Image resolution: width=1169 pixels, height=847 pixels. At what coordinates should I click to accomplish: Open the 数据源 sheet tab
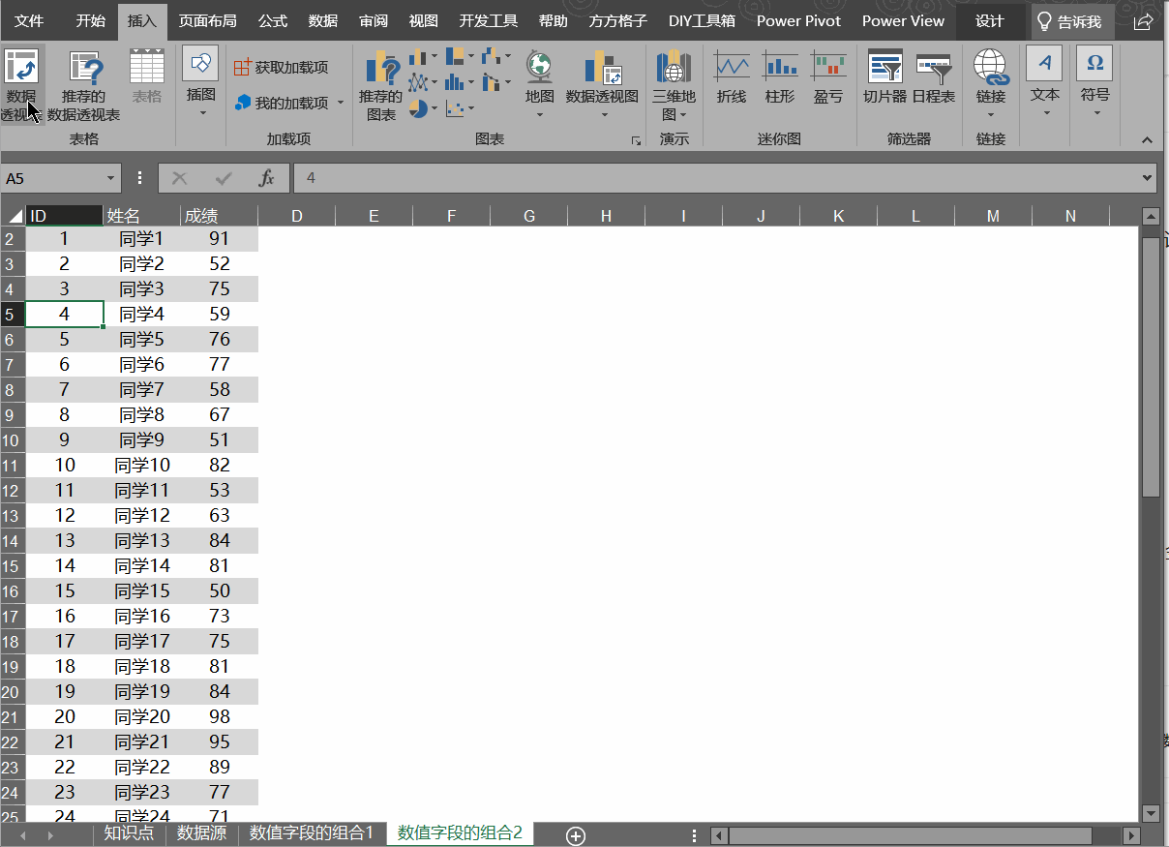(202, 833)
